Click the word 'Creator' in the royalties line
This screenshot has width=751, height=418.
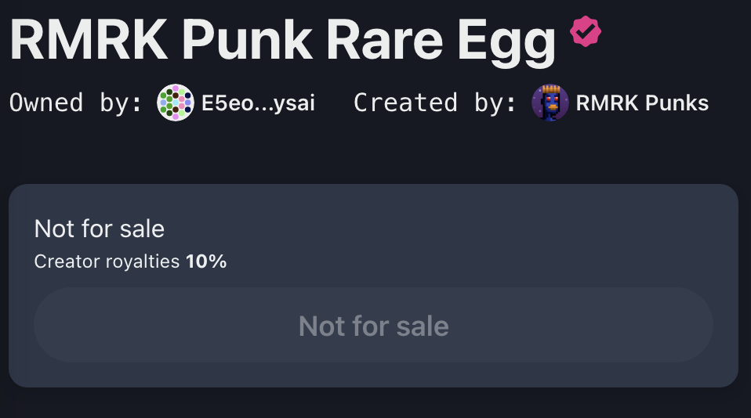[67, 261]
